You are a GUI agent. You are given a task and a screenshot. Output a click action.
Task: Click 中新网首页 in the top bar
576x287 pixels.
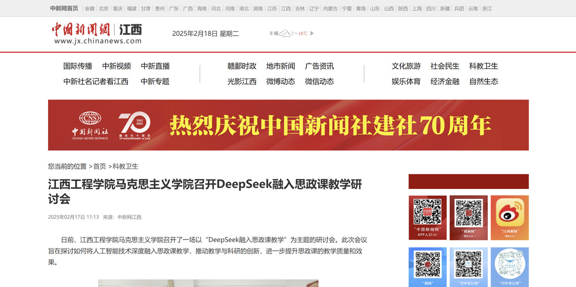click(64, 9)
